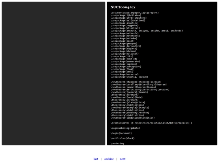Click the empty dark gray preview panel
The width and height of the screenshot is (219, 164).
[x=54, y=73]
